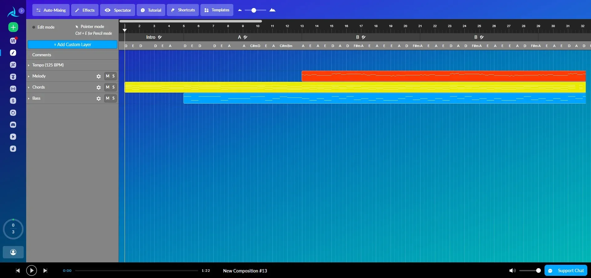Play the composition
591x278 pixels.
(31, 271)
